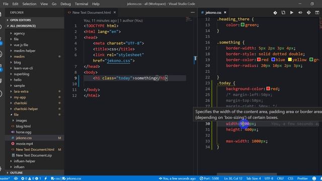Viewport: 322px width, 181px height.
Task: Open the Debug menu
Action: 65,4
